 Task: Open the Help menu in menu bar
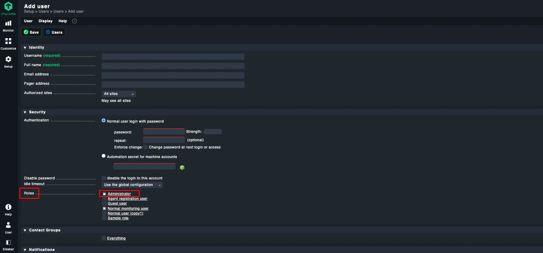point(63,21)
